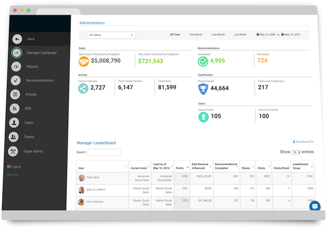
Task: Click the Recommendations menu label
Action: [40, 80]
